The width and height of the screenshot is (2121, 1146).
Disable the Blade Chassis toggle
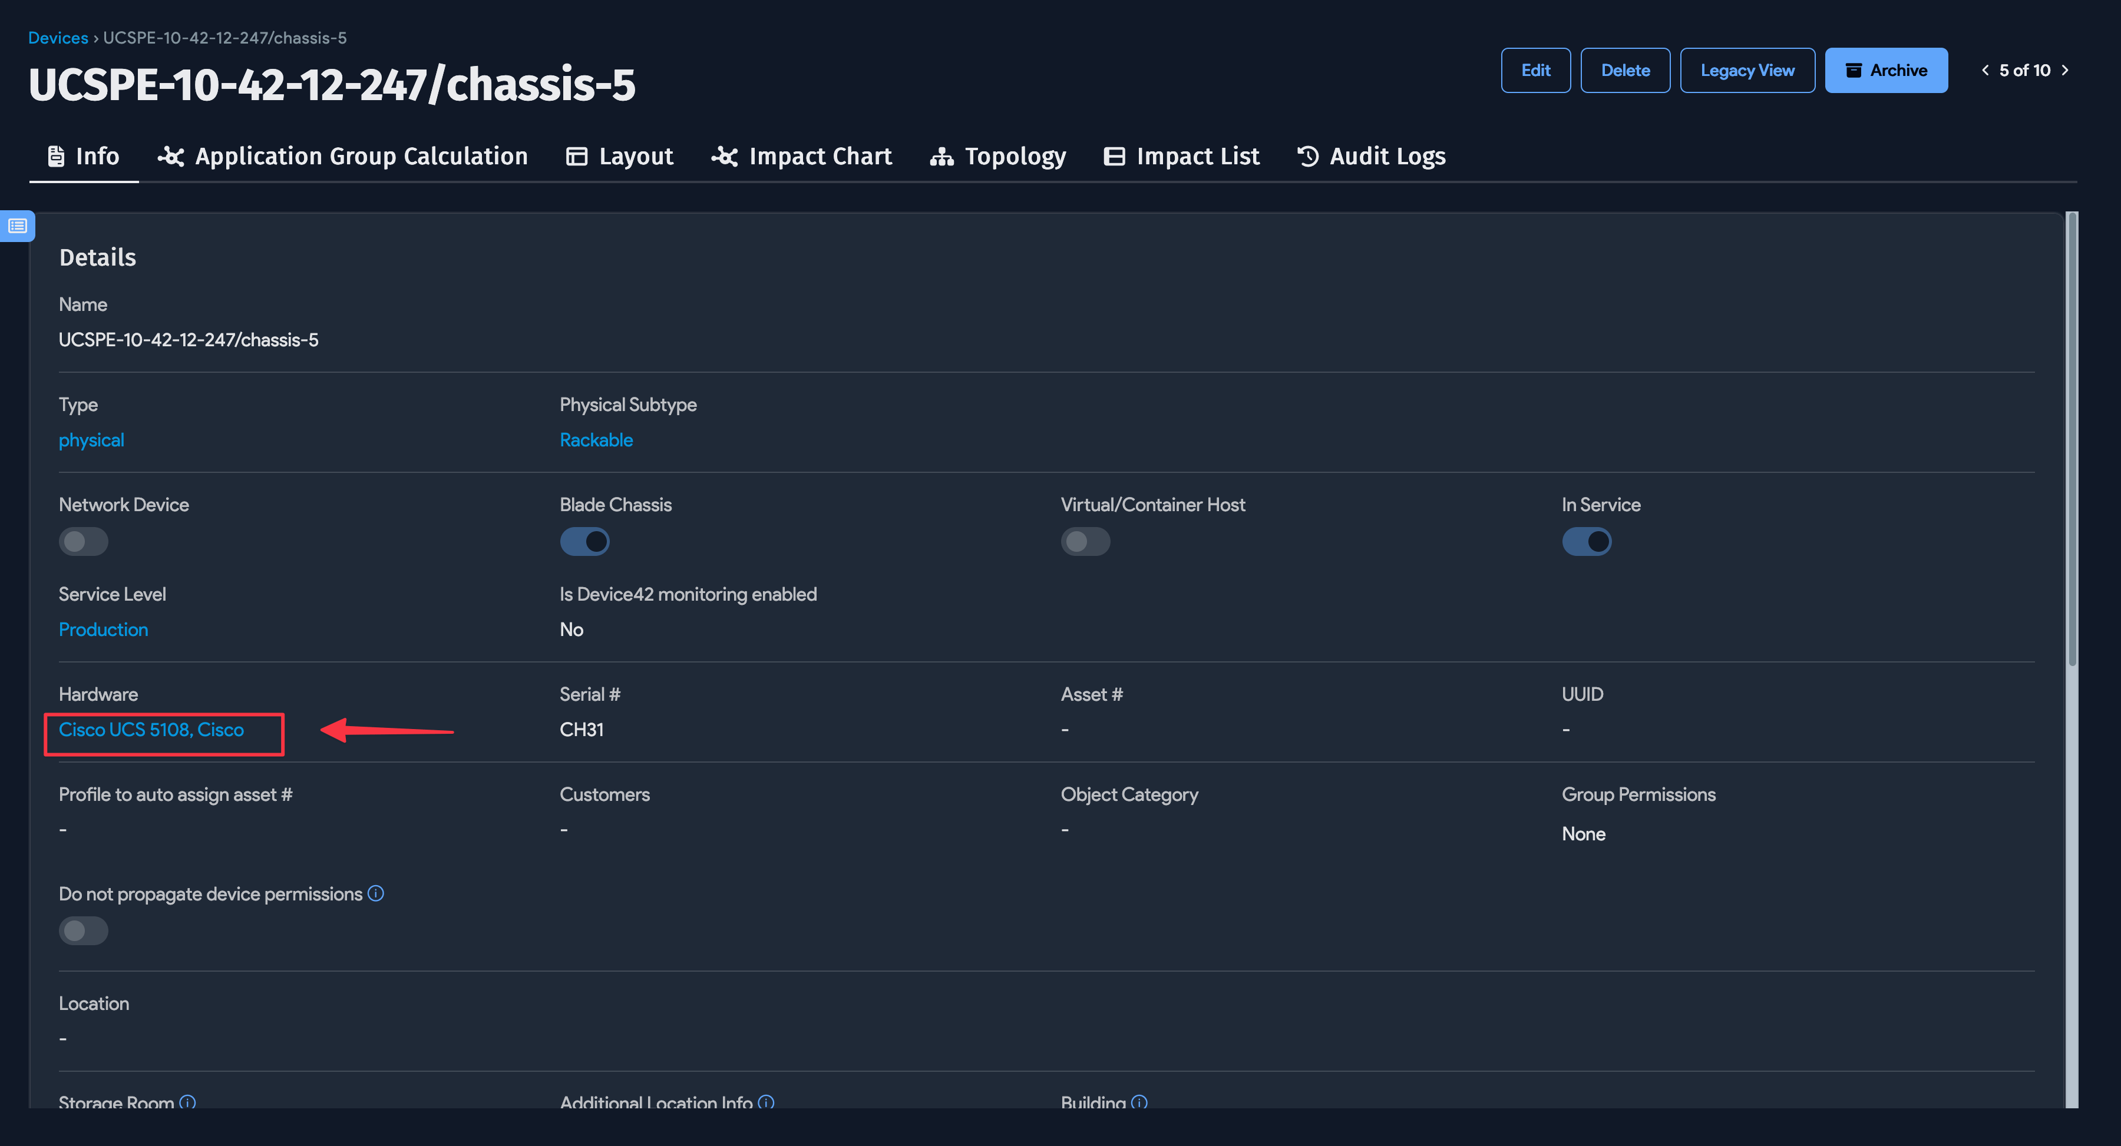(584, 541)
